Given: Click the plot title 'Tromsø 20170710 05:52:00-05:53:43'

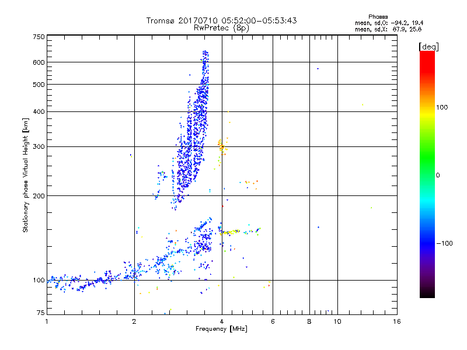Looking at the screenshot, I should point(221,20).
